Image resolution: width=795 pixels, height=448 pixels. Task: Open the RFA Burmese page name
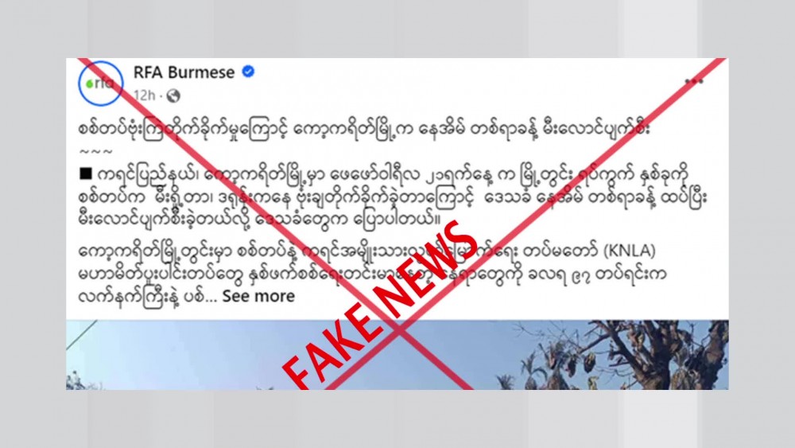(x=184, y=72)
